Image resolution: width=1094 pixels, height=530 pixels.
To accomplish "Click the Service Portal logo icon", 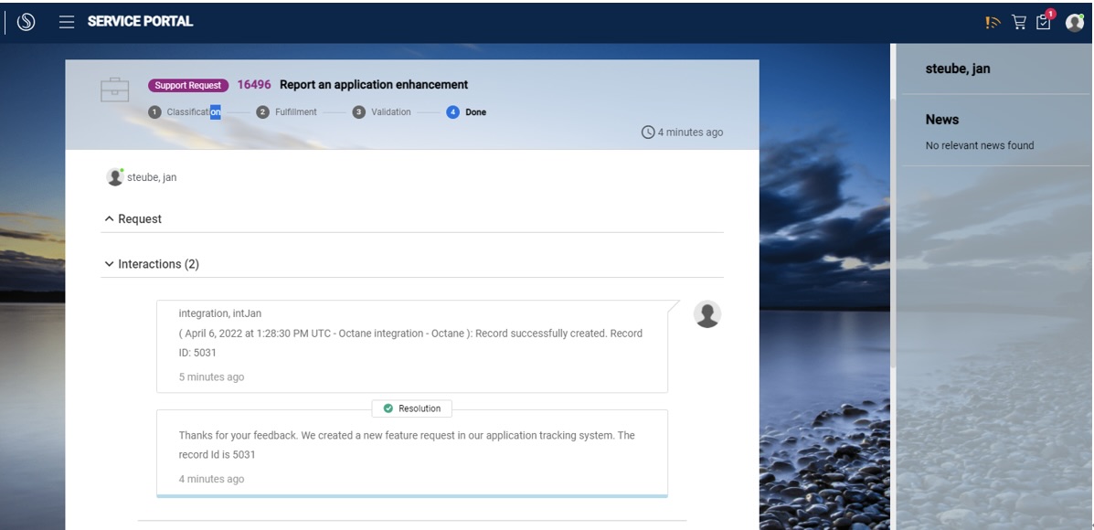I will pos(25,21).
